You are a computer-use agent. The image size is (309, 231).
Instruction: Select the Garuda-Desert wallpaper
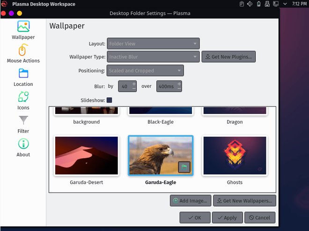87,155
